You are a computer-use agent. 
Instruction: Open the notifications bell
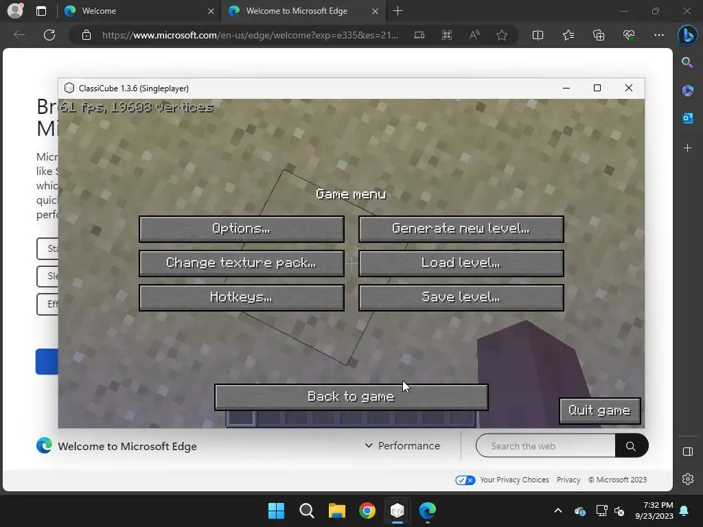click(x=684, y=511)
